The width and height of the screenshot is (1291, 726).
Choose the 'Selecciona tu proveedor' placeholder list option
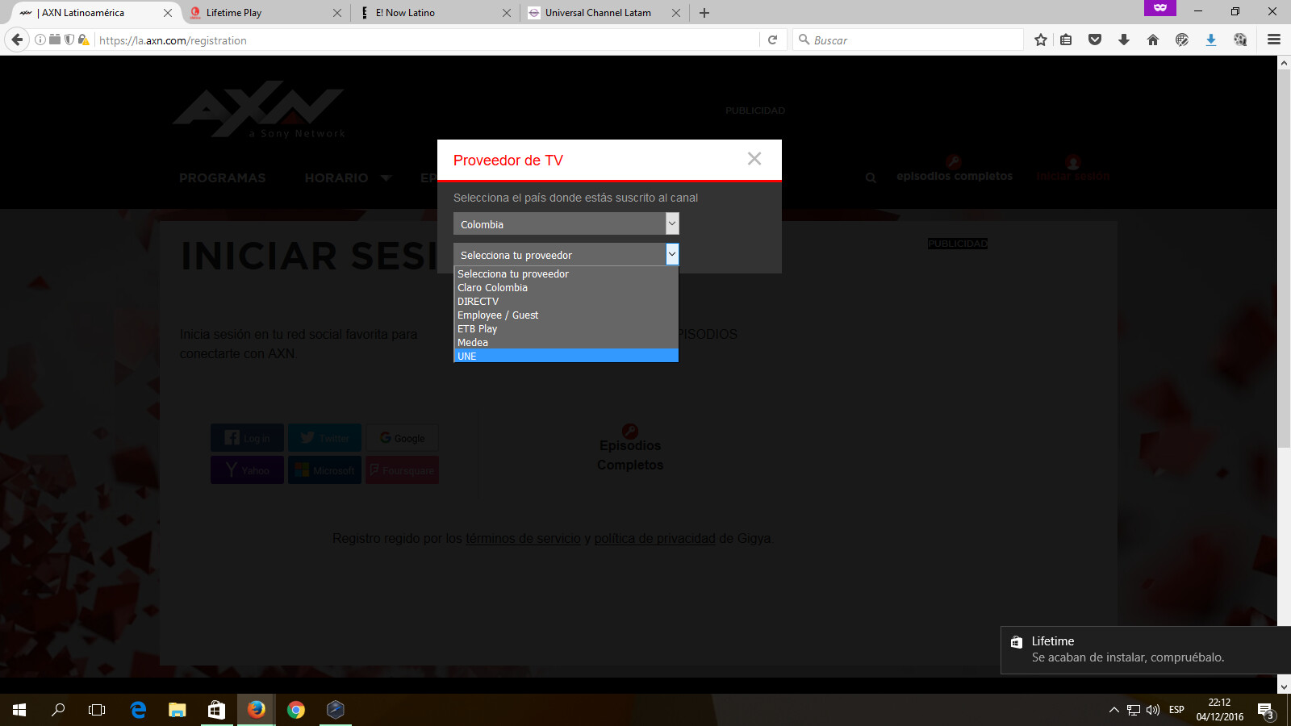click(x=566, y=273)
